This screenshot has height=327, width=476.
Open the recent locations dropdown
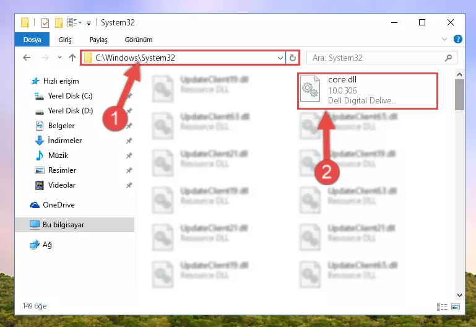pyautogui.click(x=59, y=58)
